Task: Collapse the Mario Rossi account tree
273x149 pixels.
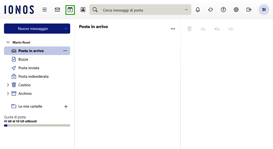Action: 8,42
